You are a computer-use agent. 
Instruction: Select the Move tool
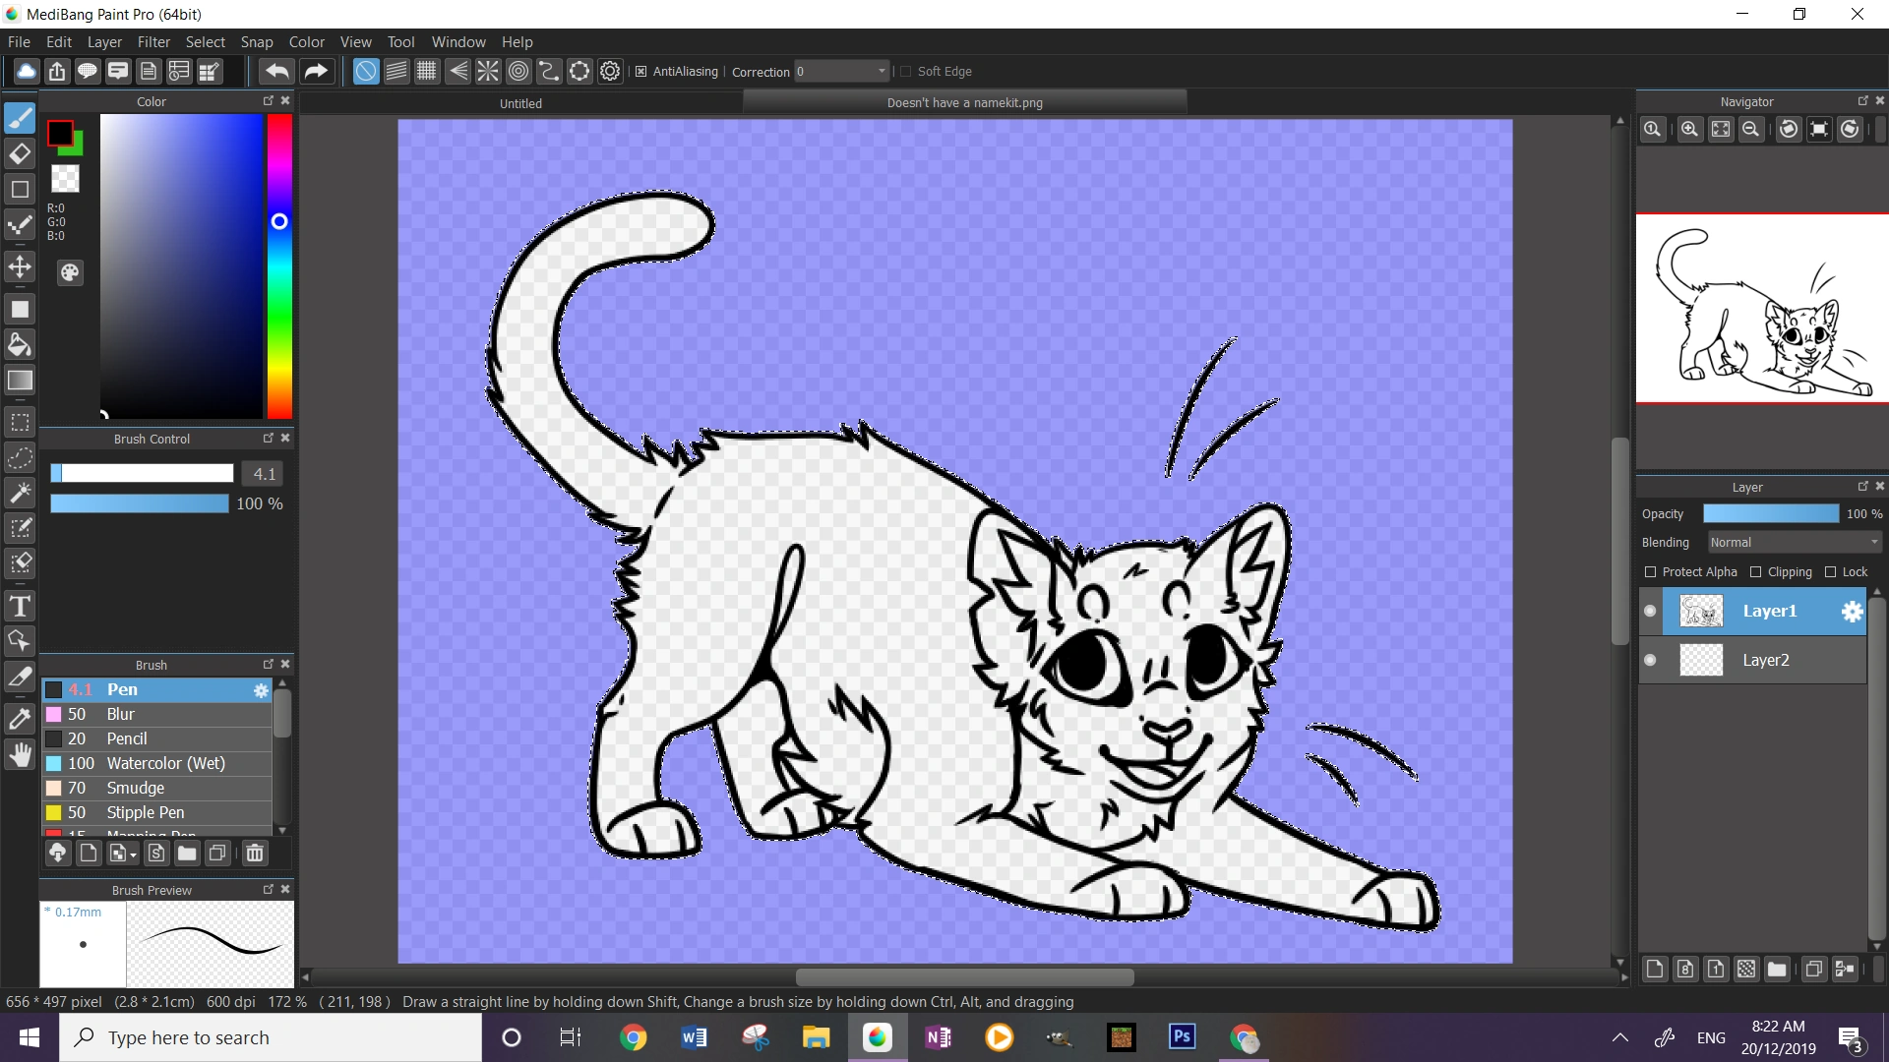coord(20,266)
